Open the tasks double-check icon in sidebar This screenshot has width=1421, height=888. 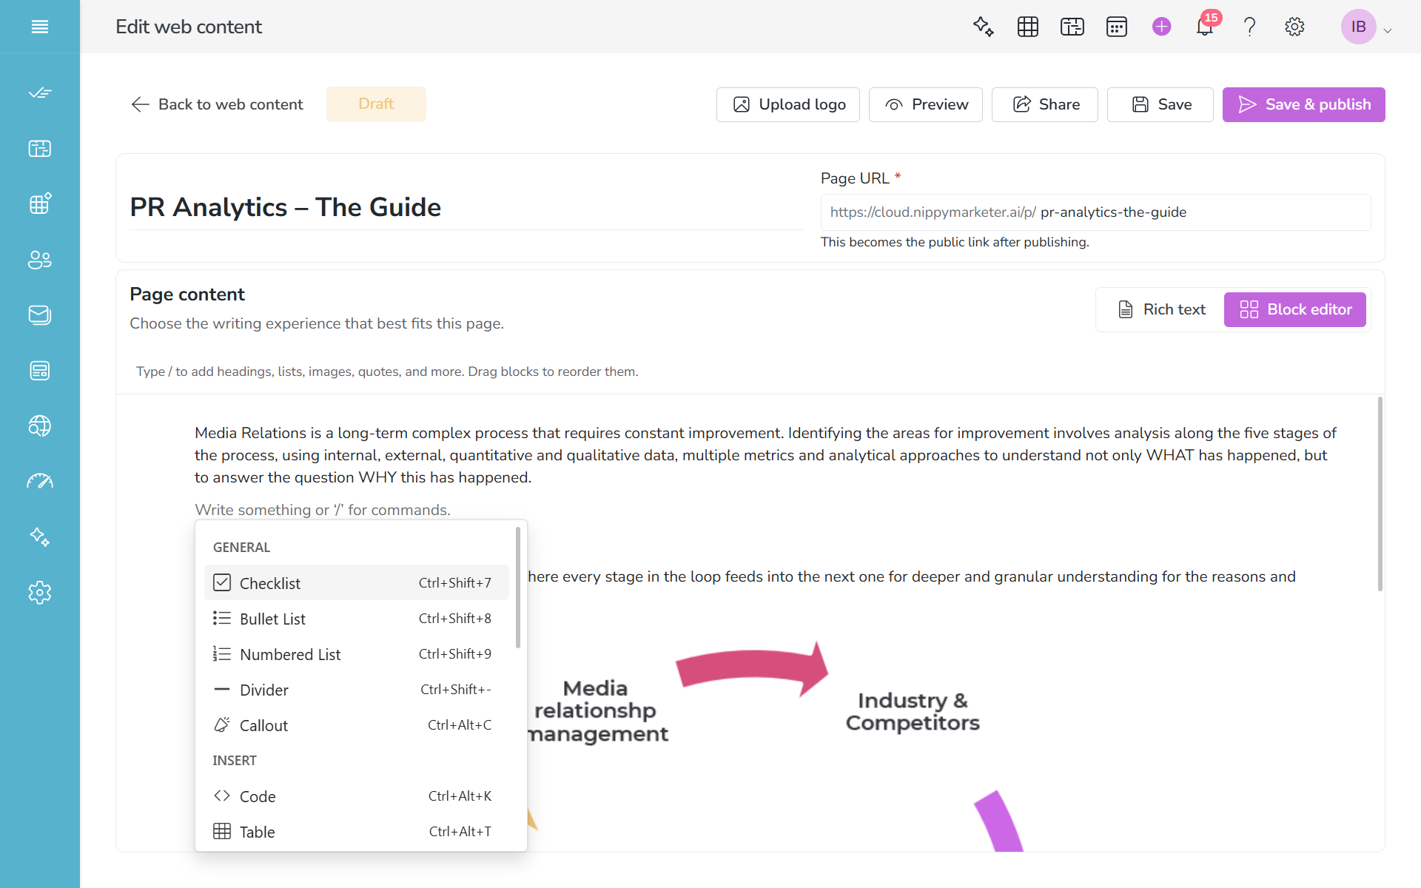coord(40,92)
